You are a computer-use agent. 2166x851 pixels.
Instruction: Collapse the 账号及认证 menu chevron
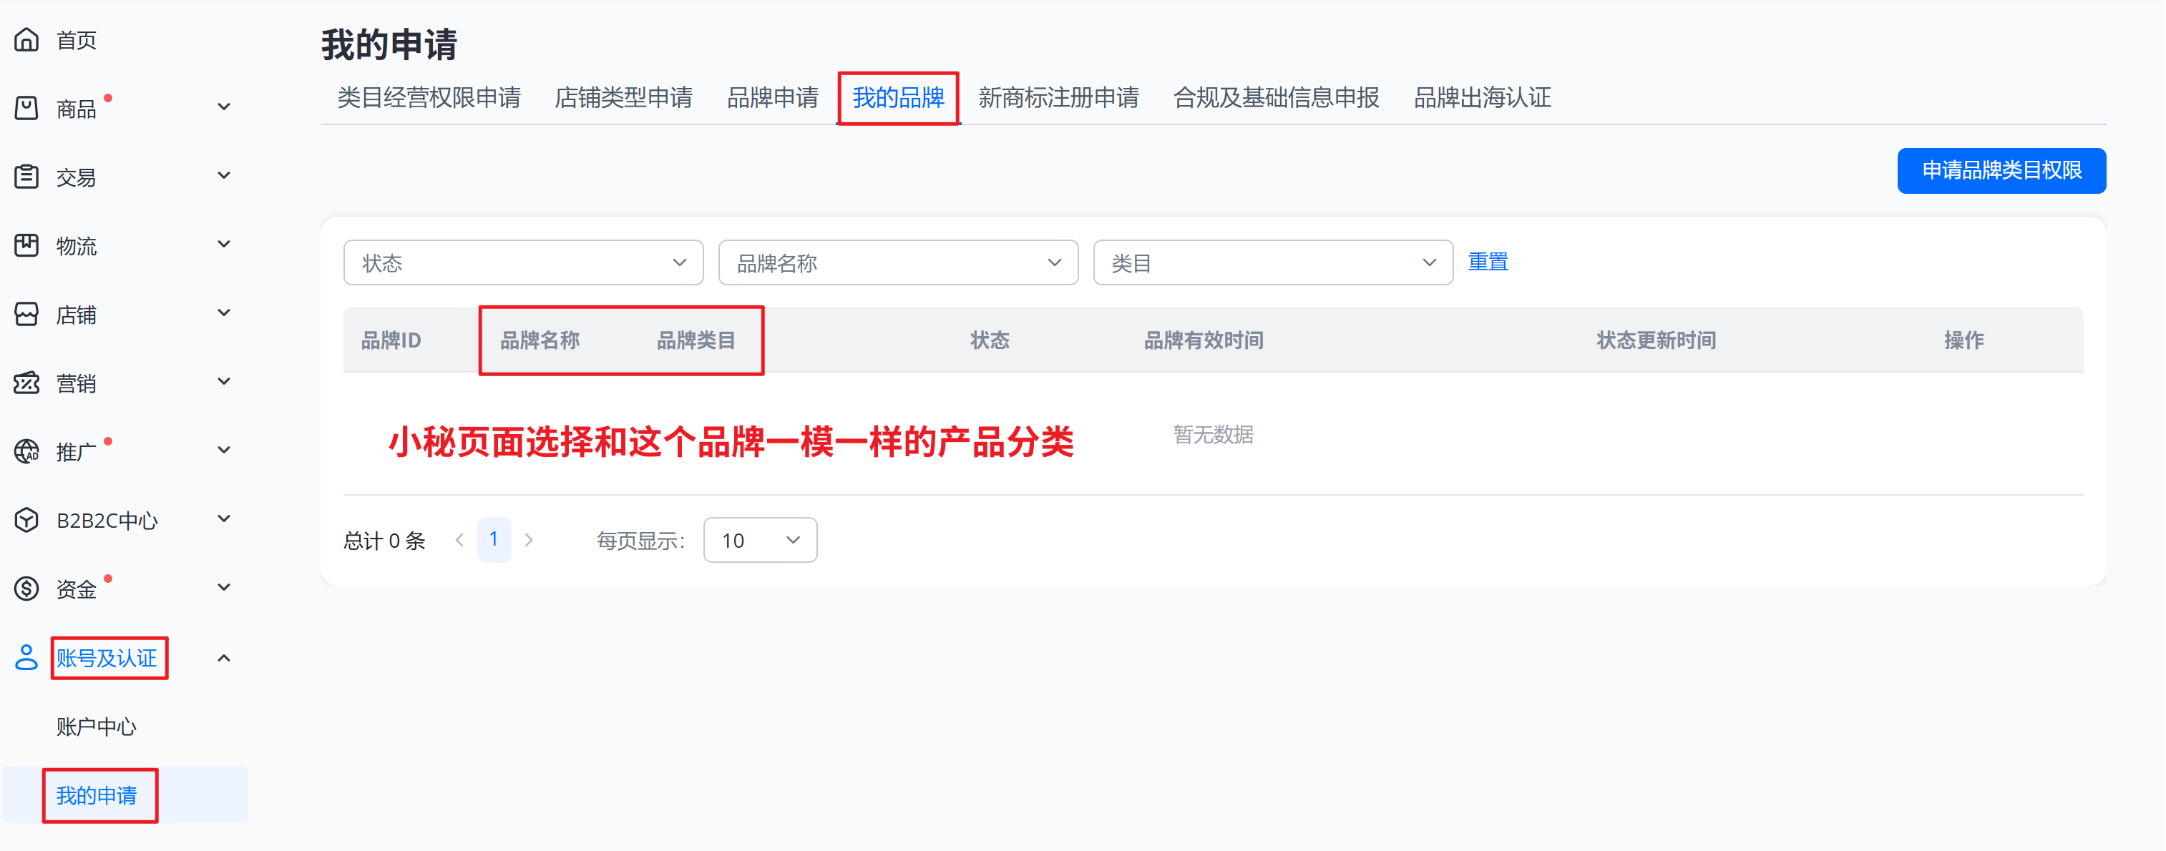(224, 658)
